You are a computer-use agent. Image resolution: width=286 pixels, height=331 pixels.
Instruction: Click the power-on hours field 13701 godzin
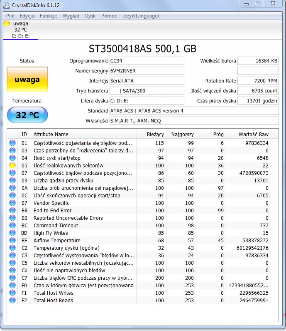point(258,101)
